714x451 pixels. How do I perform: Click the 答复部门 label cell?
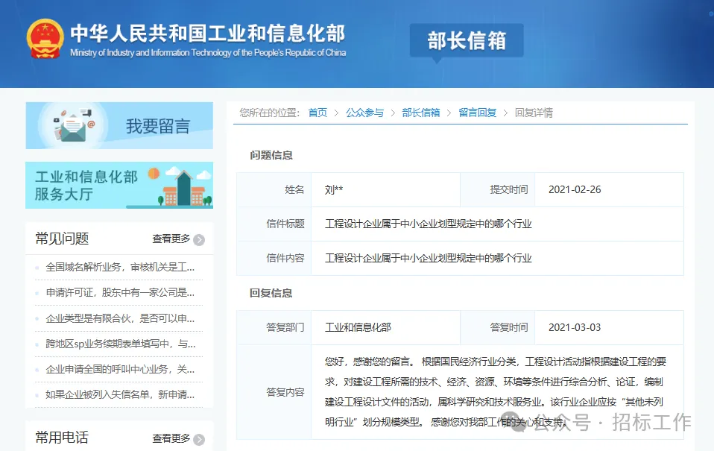274,327
